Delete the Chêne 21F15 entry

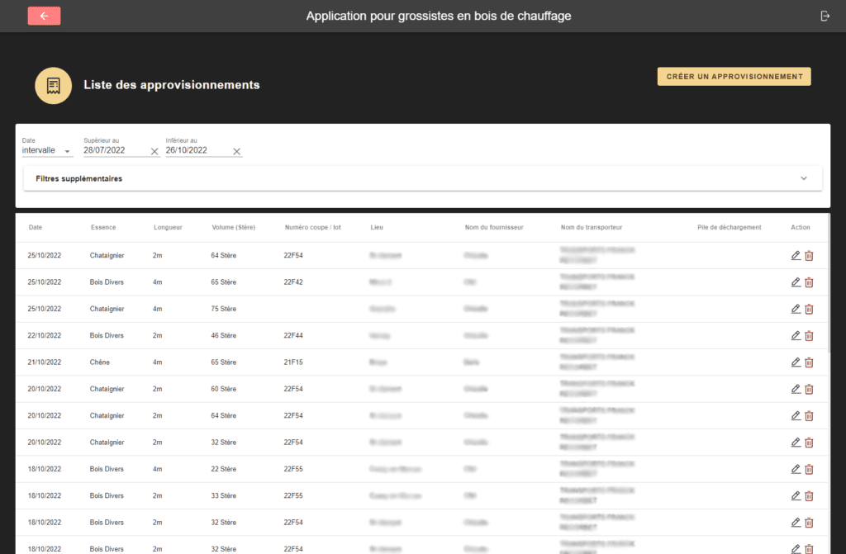809,362
